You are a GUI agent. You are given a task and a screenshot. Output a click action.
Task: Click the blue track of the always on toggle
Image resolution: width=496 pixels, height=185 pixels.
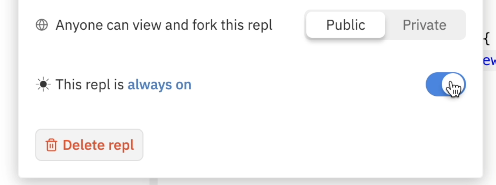coord(433,84)
